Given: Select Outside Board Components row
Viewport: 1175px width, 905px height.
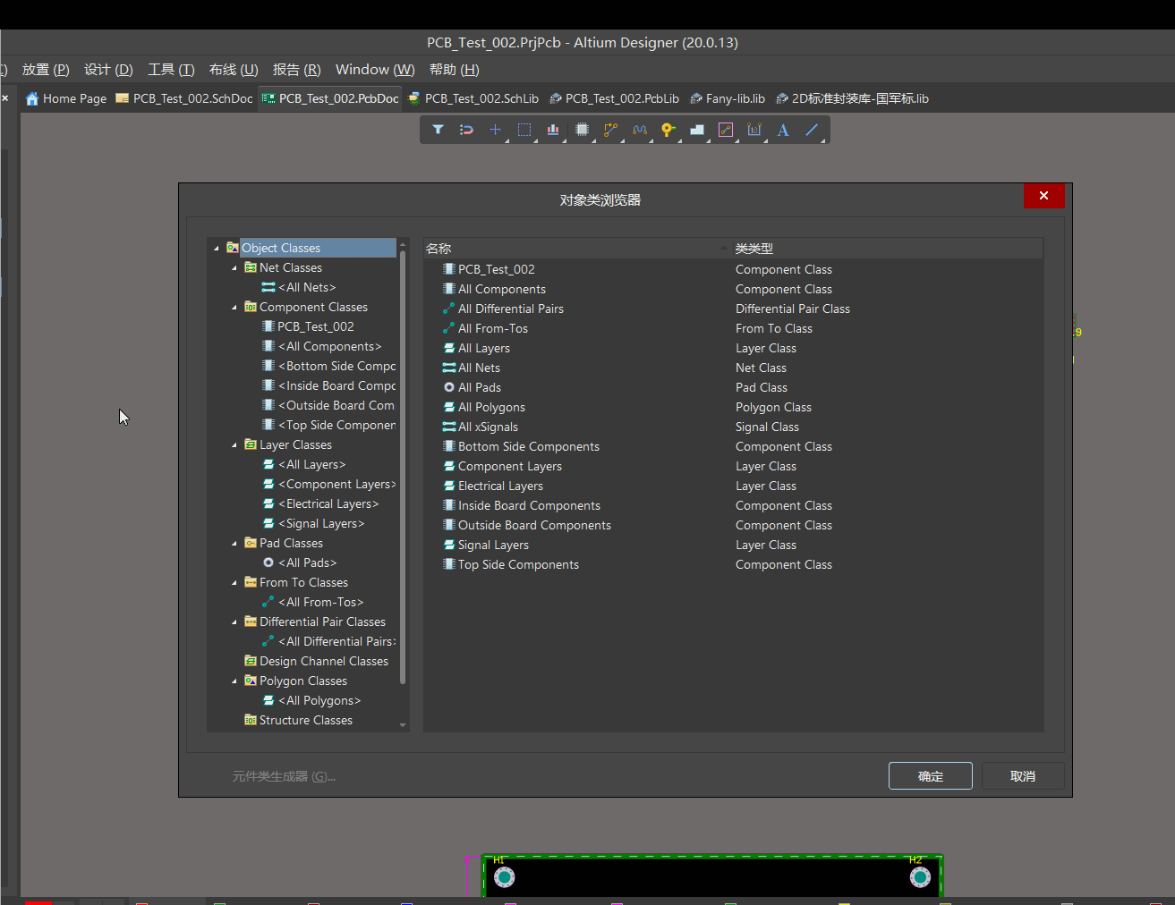Looking at the screenshot, I should [x=733, y=525].
